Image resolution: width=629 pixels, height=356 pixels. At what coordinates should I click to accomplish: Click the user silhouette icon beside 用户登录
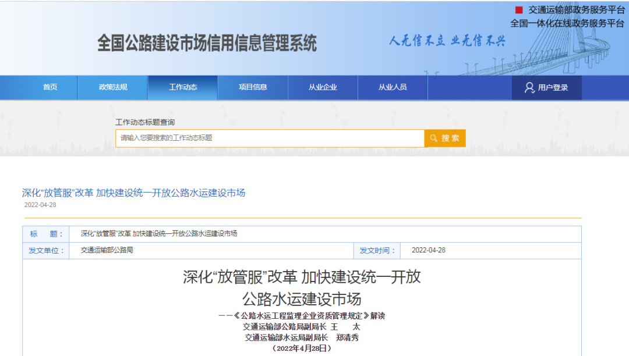tap(529, 88)
